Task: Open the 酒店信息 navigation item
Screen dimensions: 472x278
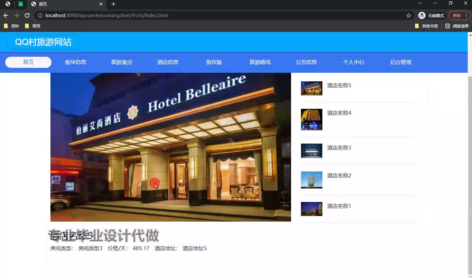Action: tap(168, 62)
